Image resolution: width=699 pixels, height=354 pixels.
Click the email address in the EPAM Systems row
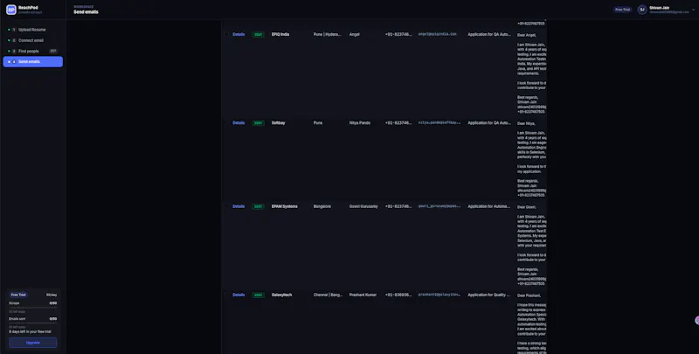(x=439, y=206)
